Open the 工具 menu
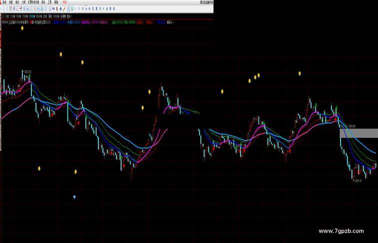 49,2
